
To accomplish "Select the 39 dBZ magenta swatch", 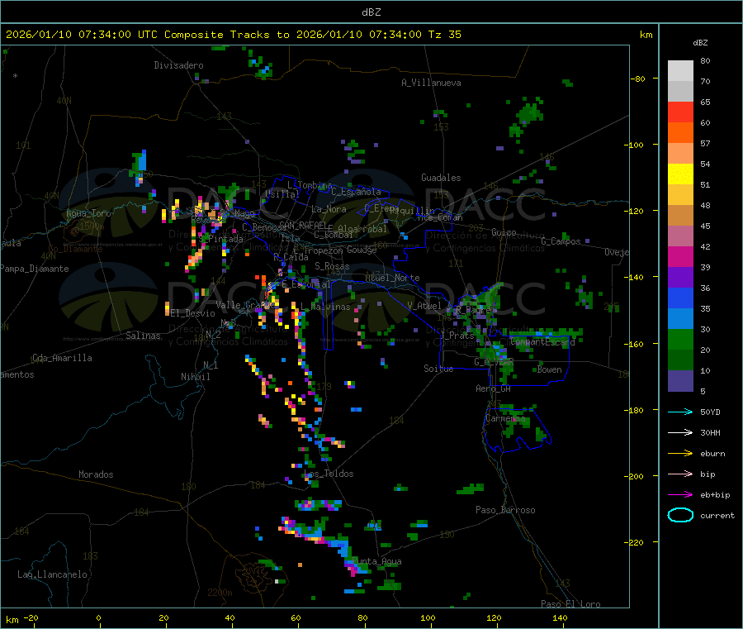I will 680,256.
